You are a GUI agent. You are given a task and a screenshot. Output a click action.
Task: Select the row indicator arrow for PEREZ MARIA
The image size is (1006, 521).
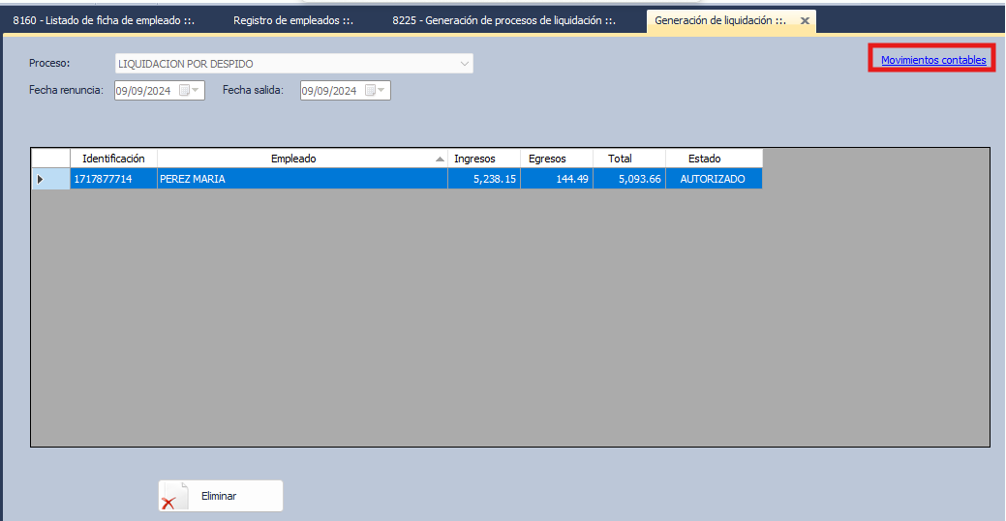click(41, 179)
